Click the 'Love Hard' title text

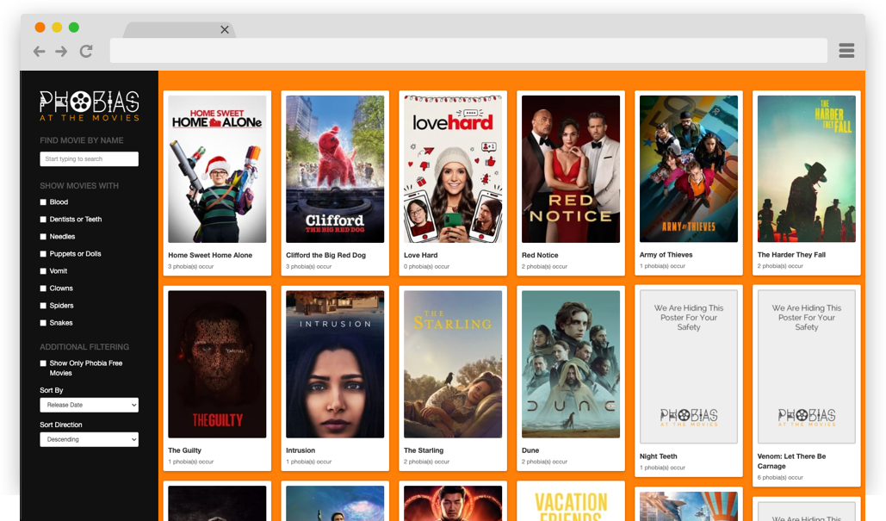pyautogui.click(x=421, y=256)
